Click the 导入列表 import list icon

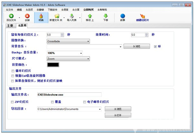pyautogui.click(x=72, y=16)
